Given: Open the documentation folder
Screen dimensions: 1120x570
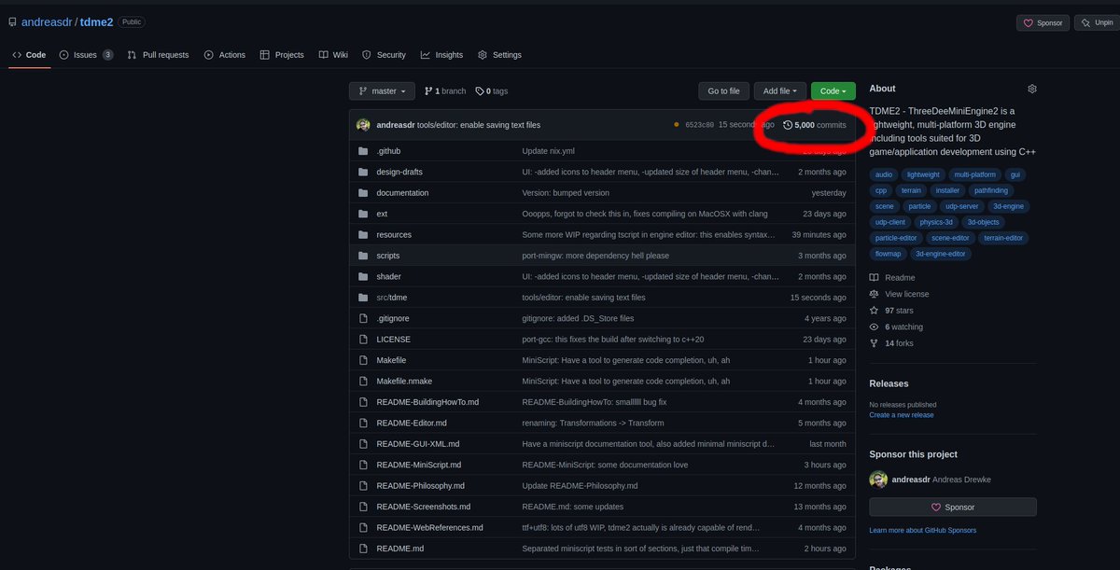Looking at the screenshot, I should point(402,193).
